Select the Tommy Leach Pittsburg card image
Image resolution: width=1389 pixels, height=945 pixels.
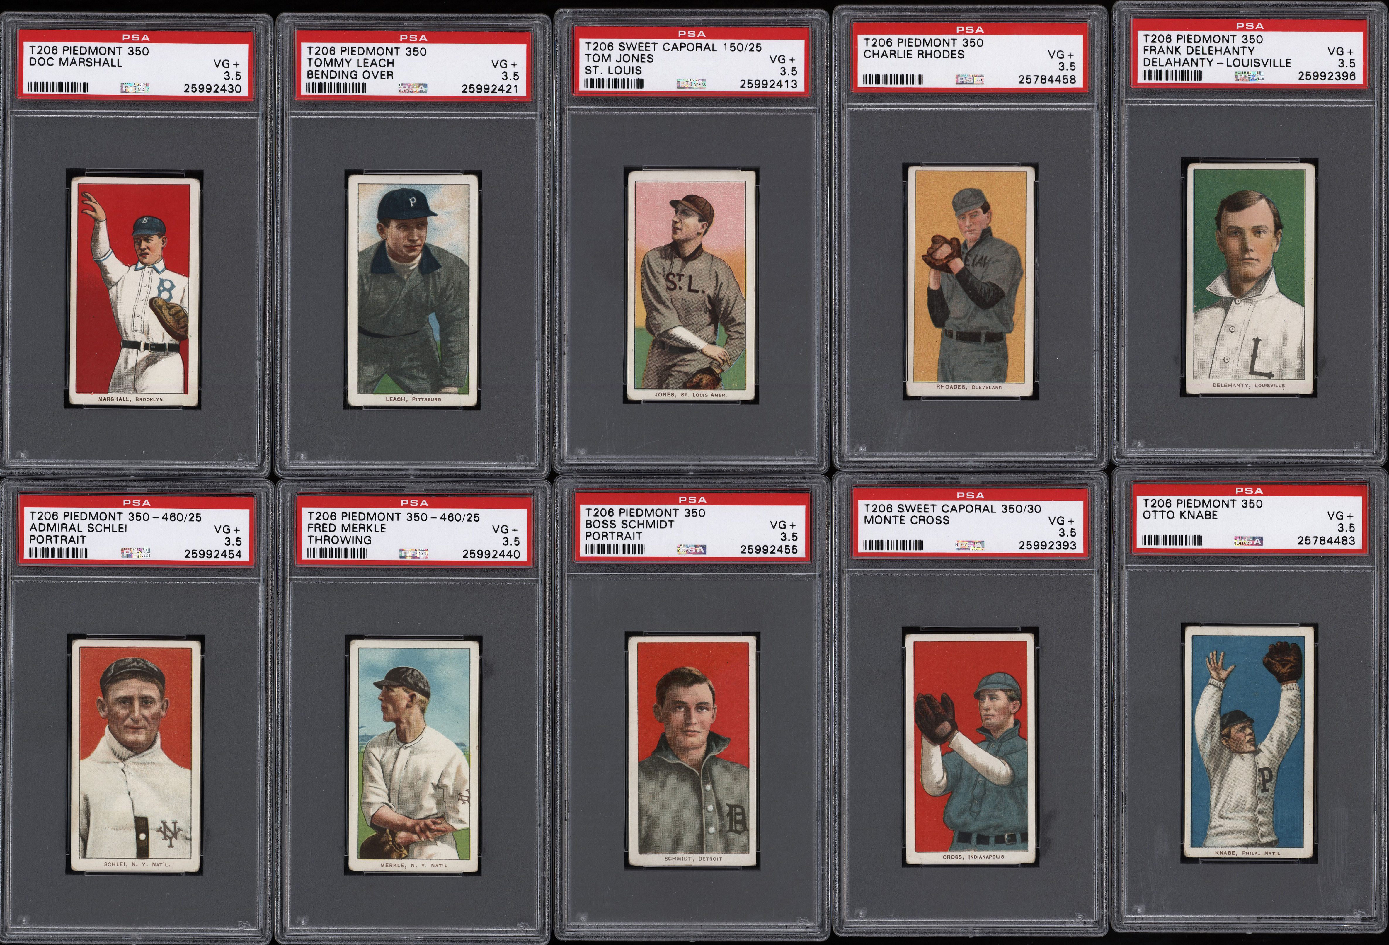tap(413, 290)
